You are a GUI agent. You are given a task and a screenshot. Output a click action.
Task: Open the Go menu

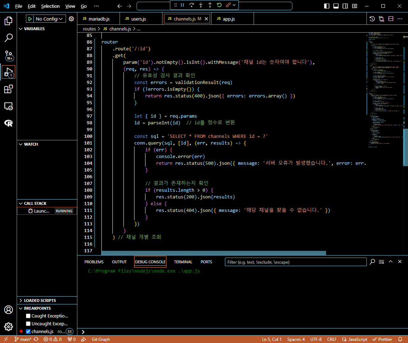click(83, 6)
